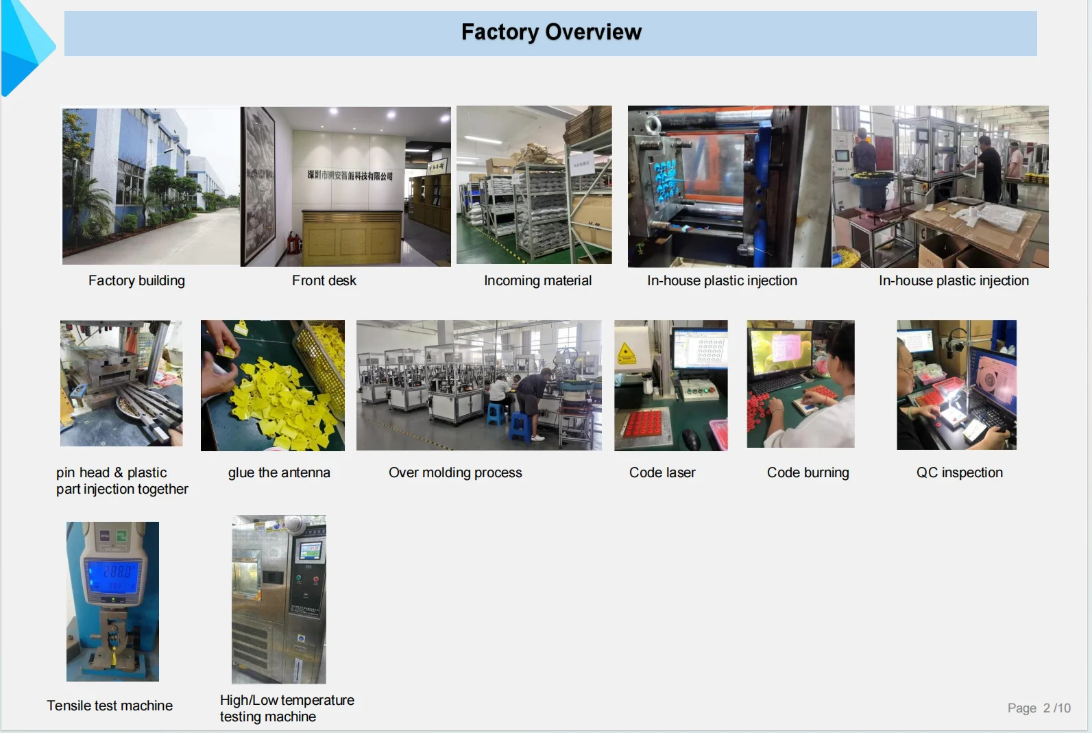This screenshot has height=733, width=1092.
Task: Click the Page 2/10 page indicator
Action: pyautogui.click(x=1039, y=708)
